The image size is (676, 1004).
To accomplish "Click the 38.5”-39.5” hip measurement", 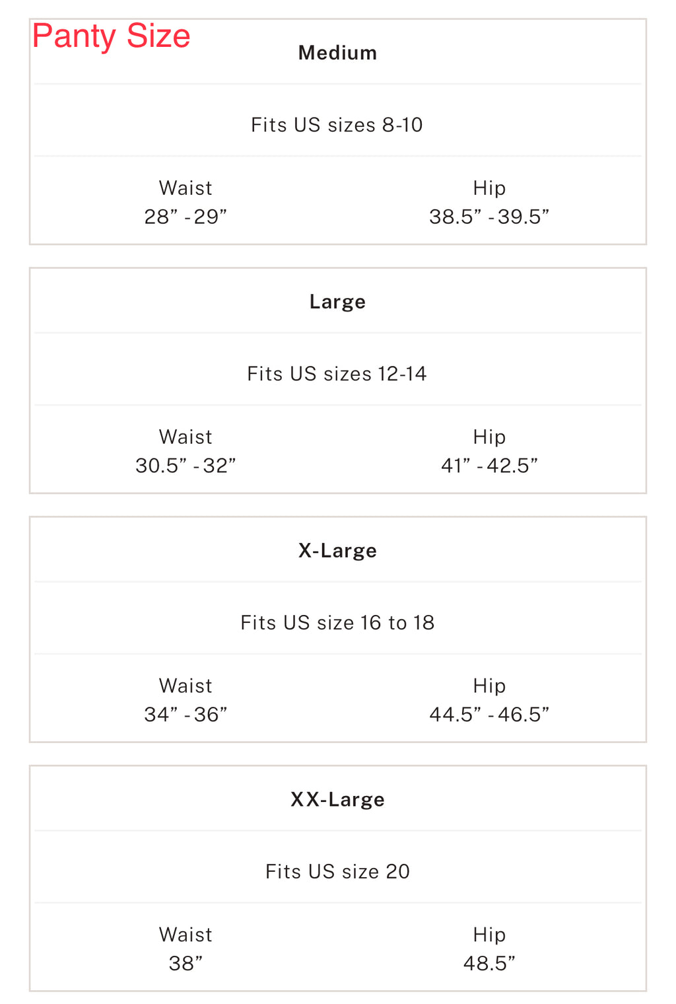I will (x=489, y=217).
